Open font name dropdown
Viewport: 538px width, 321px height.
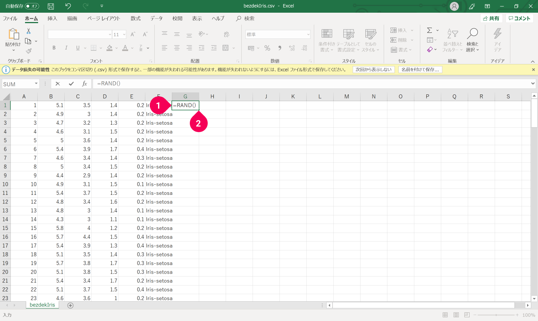[x=110, y=34]
